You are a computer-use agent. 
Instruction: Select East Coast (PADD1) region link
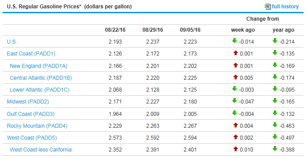point(31,54)
